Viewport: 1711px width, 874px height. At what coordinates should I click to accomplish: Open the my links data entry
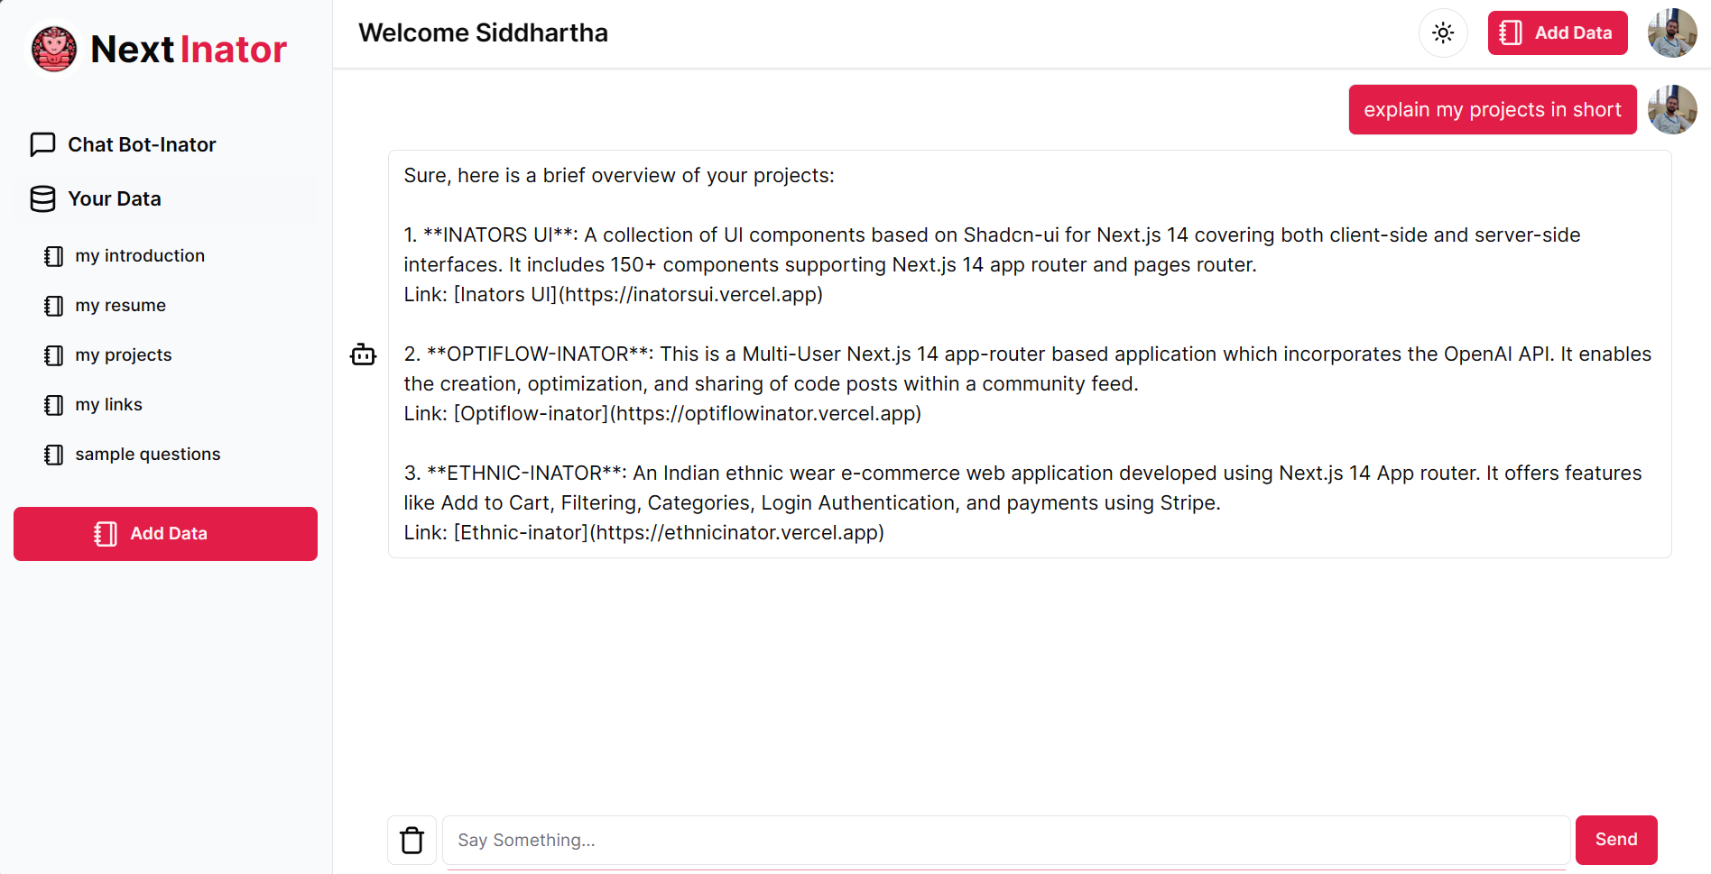(109, 405)
